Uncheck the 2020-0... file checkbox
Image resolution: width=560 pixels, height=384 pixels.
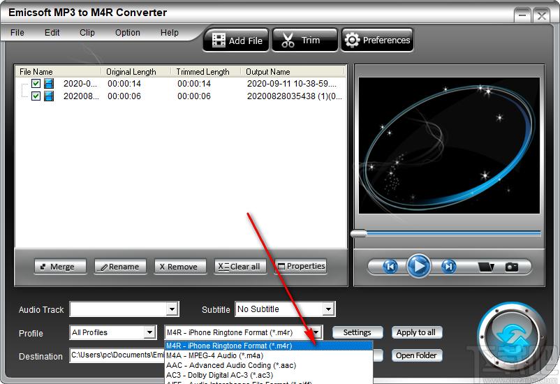point(36,84)
